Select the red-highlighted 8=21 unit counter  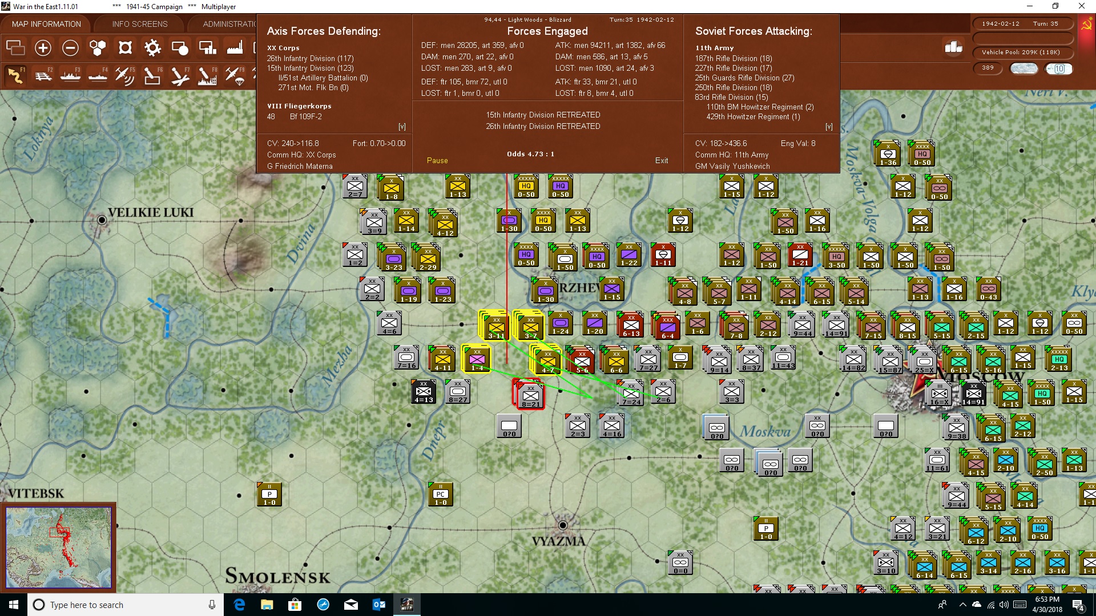530,395
